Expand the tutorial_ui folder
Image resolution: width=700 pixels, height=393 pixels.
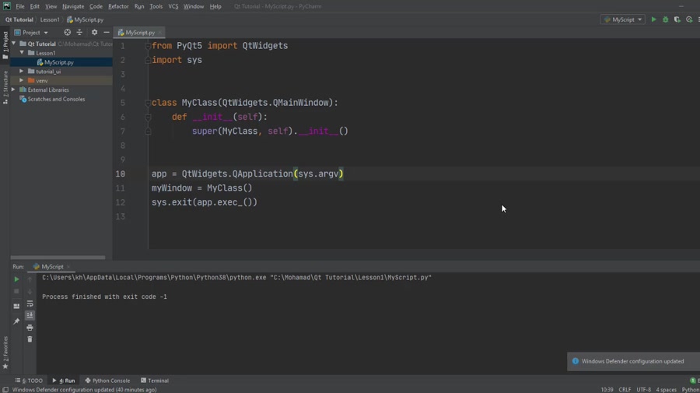coord(22,72)
